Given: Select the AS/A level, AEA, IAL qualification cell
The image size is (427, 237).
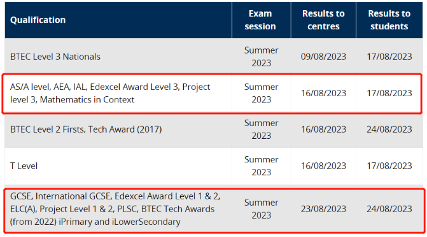Looking at the screenshot, I should coord(118,93).
